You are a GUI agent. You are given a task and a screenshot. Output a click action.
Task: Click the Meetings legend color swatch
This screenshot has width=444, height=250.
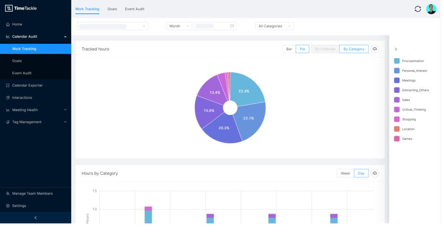point(397,80)
